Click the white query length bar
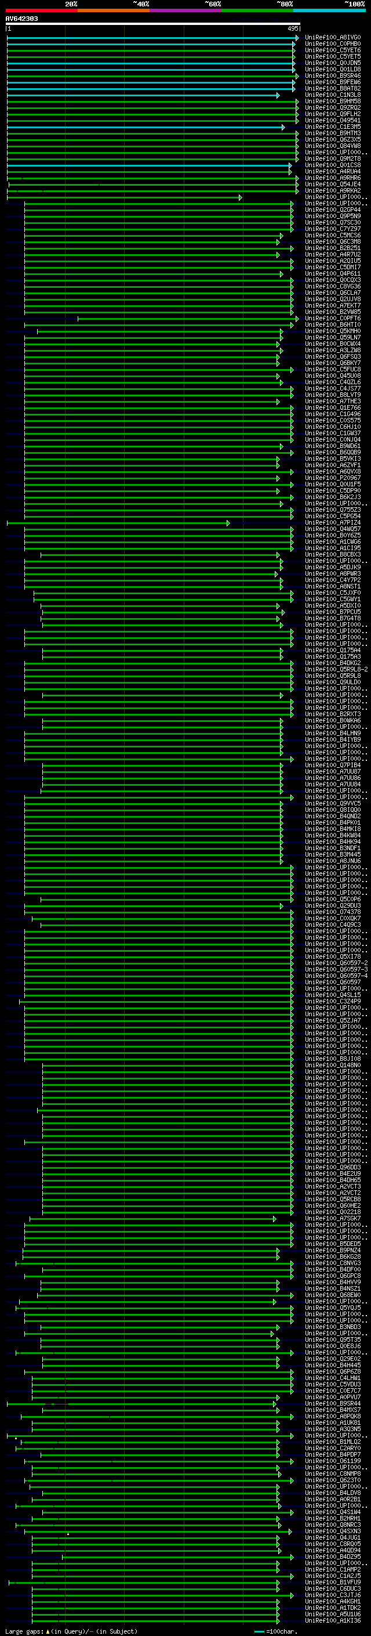Image resolution: width=371 pixels, height=1636 pixels. click(x=153, y=23)
